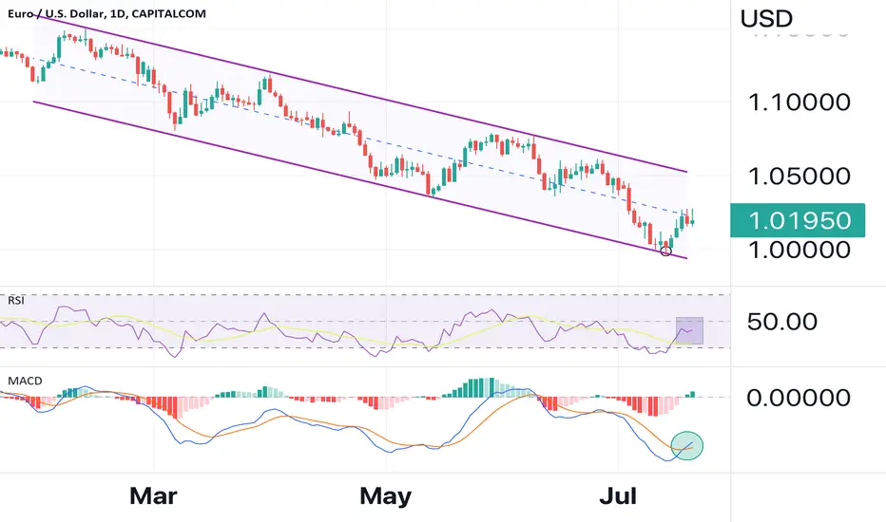
Task: Select the lower purple channel trendline
Action: pos(361,180)
